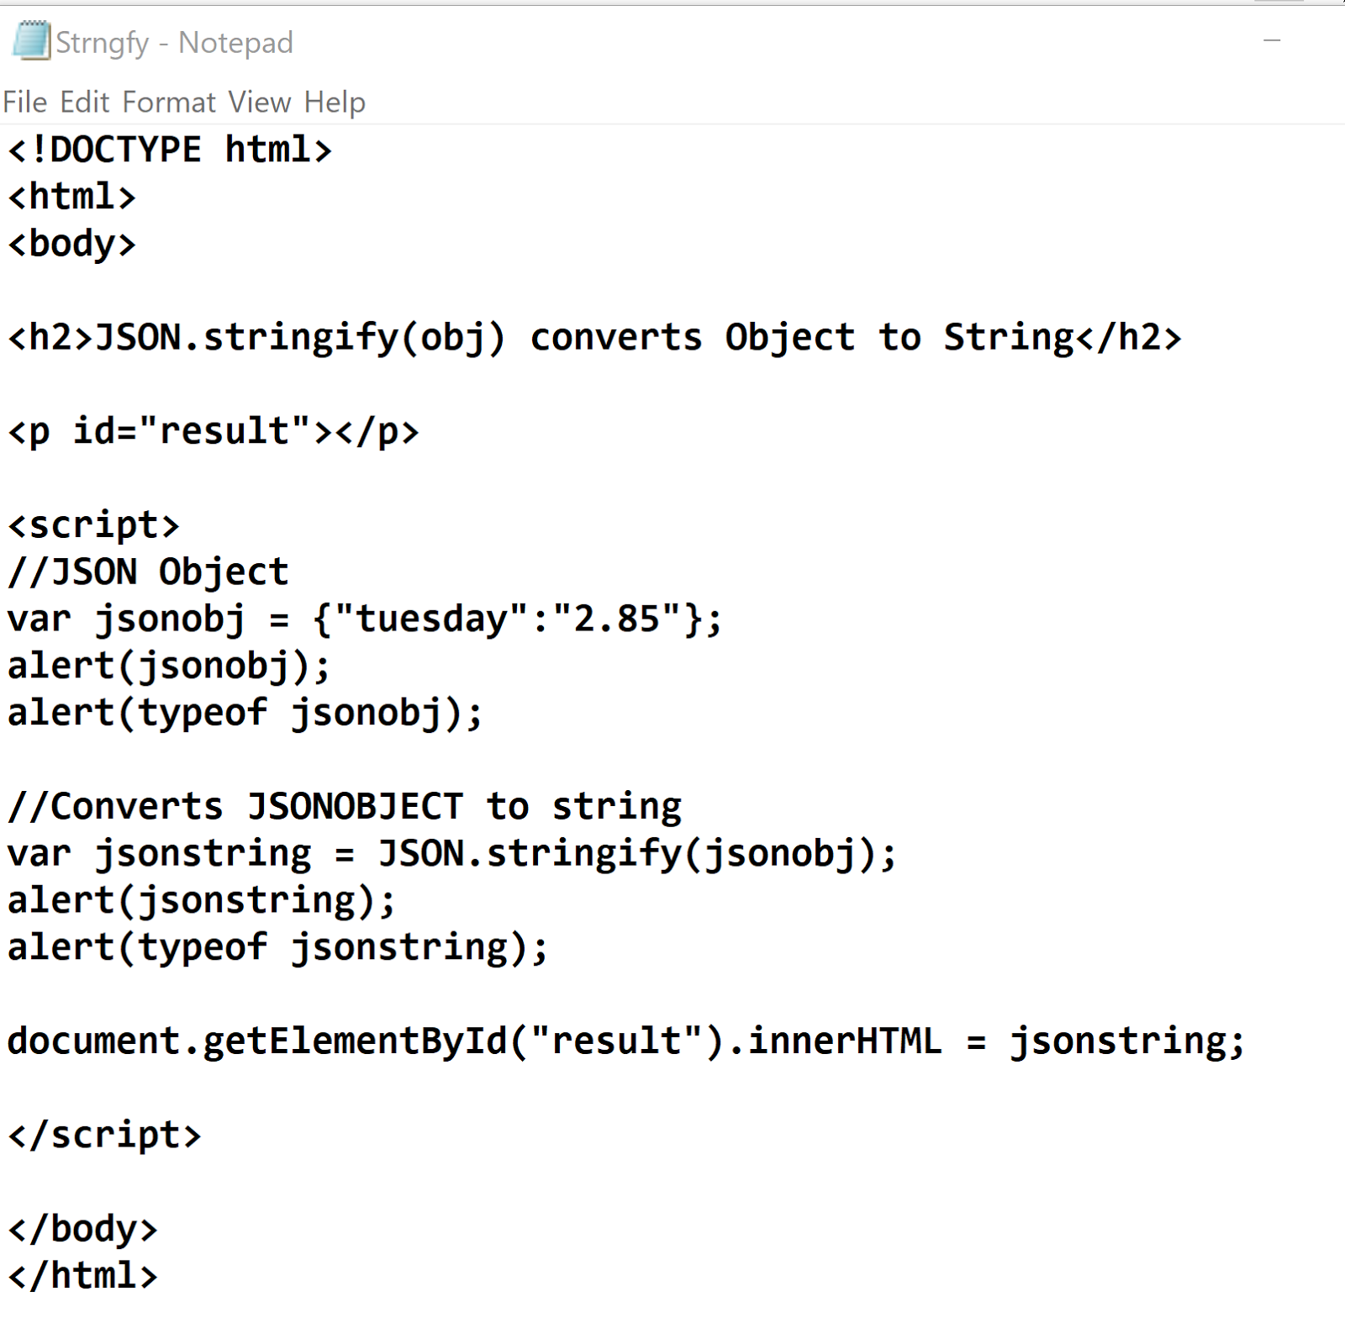Place cursor on the var jsonobj line
The image size is (1345, 1323).
point(361,619)
